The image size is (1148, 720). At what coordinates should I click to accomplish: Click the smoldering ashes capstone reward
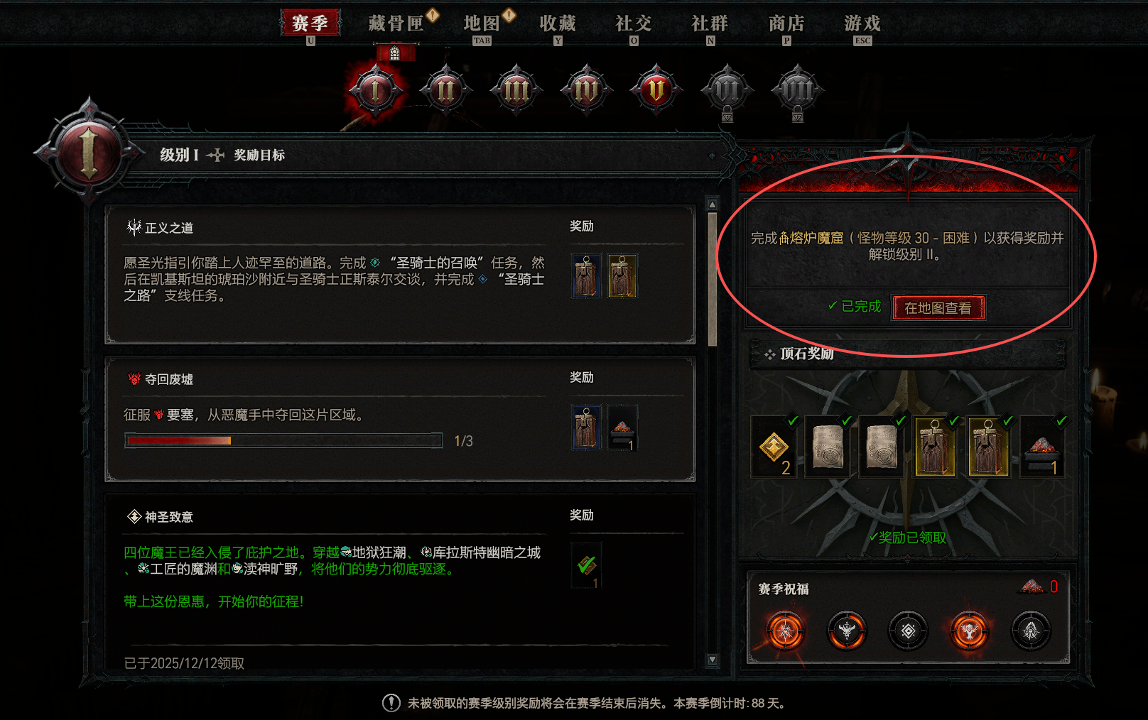tap(1042, 447)
